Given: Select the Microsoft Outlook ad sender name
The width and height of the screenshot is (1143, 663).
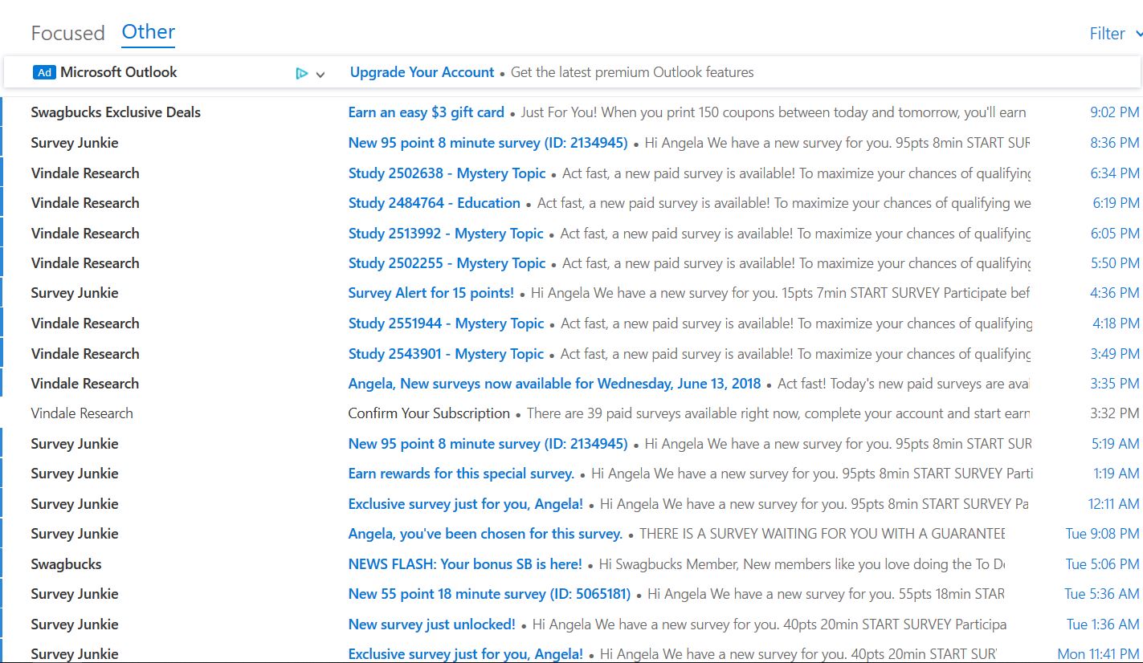Looking at the screenshot, I should (x=119, y=72).
